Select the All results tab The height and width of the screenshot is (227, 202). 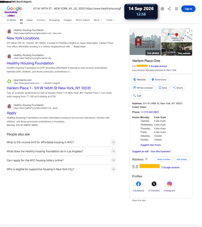tap(21, 20)
